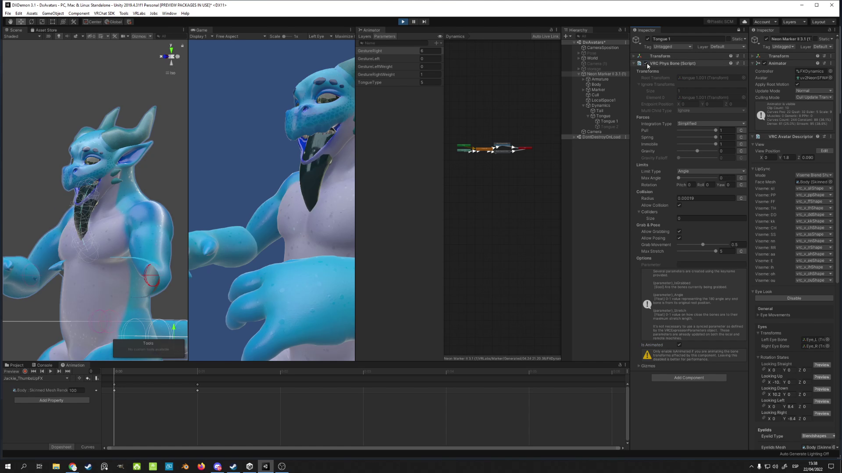Viewport: 842px width, 473px height.
Task: Toggle scene effects icon in Scene toolbar
Action: (x=75, y=36)
